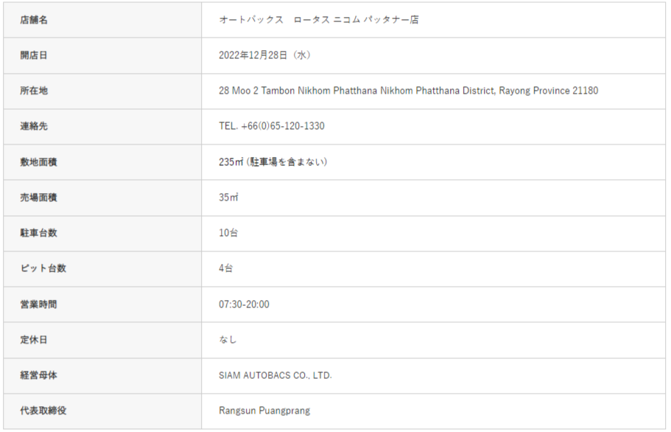
Task: Click the representative name Rangsun Puangprang
Action: click(264, 411)
